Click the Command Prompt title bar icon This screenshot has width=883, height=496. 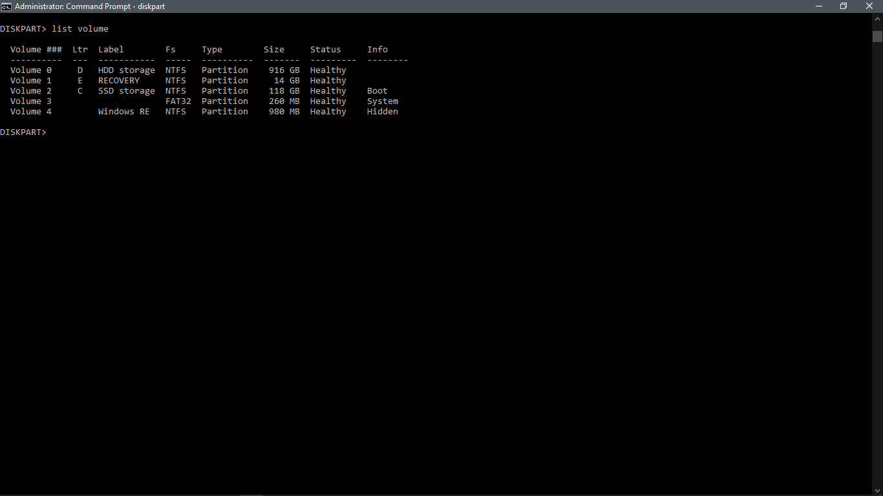tap(6, 6)
